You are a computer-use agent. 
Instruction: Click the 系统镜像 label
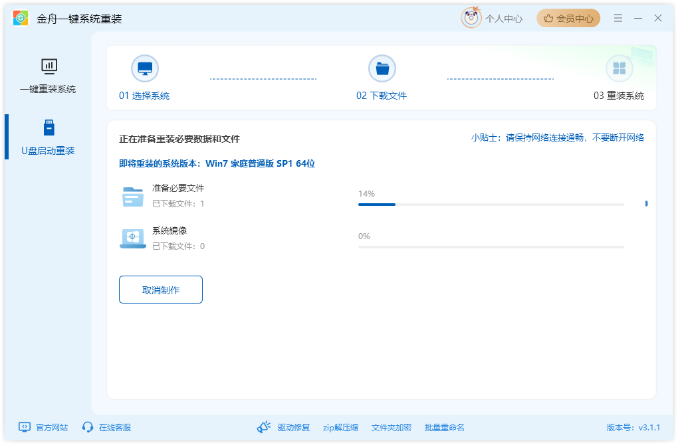click(169, 230)
